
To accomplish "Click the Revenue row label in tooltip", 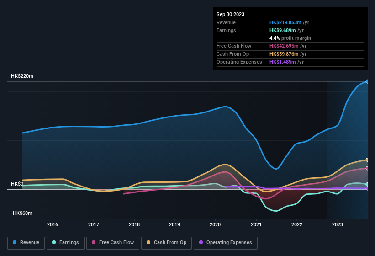I will 226,22.
